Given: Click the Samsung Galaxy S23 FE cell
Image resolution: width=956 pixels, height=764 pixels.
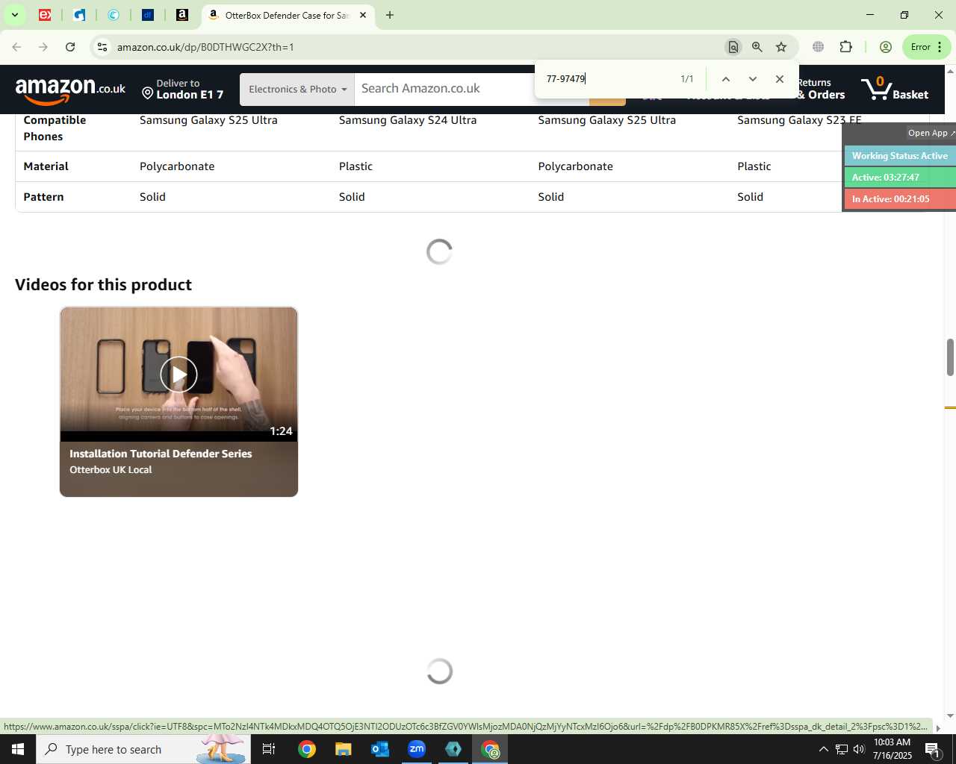Looking at the screenshot, I should coord(799,120).
